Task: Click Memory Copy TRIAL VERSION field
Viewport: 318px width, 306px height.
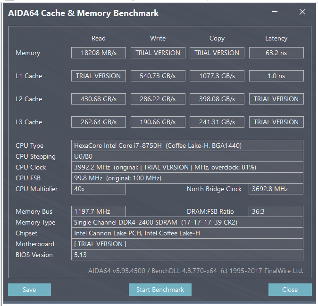Action: pos(217,53)
